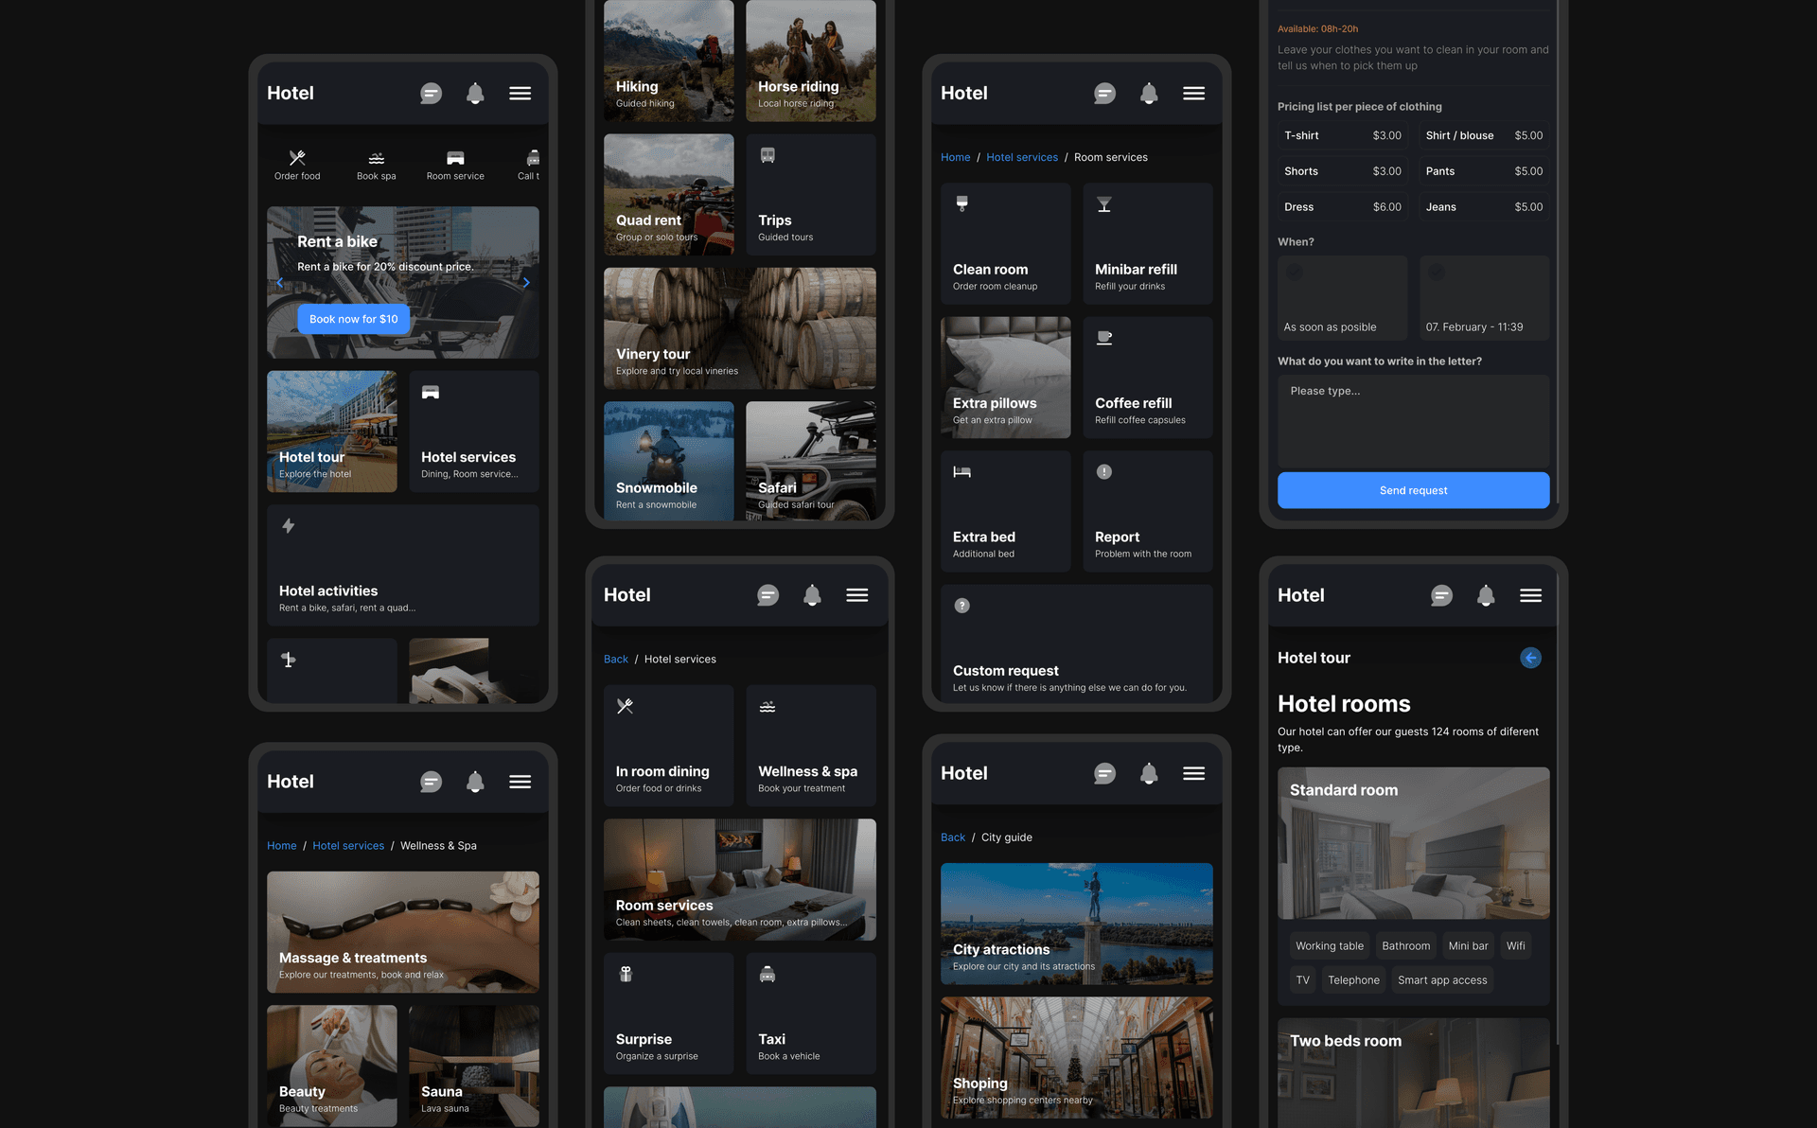Focus the 'Please type...' letter text field
The width and height of the screenshot is (1817, 1128).
click(1413, 420)
